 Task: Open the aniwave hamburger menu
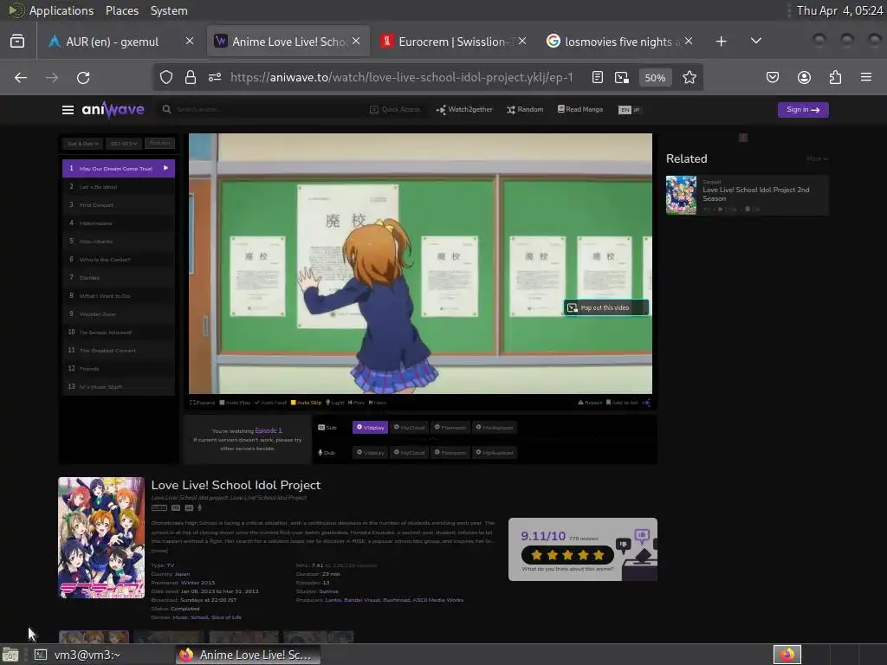(x=68, y=110)
